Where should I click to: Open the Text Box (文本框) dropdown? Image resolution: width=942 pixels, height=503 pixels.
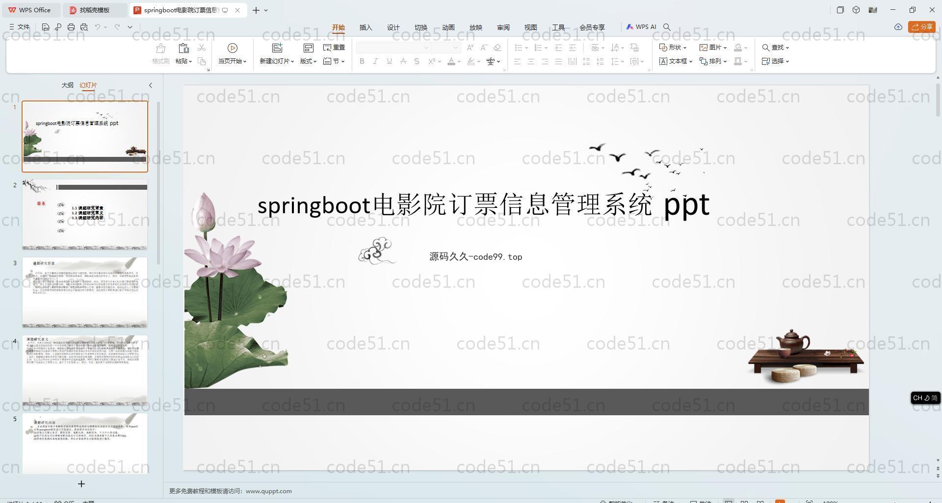676,61
